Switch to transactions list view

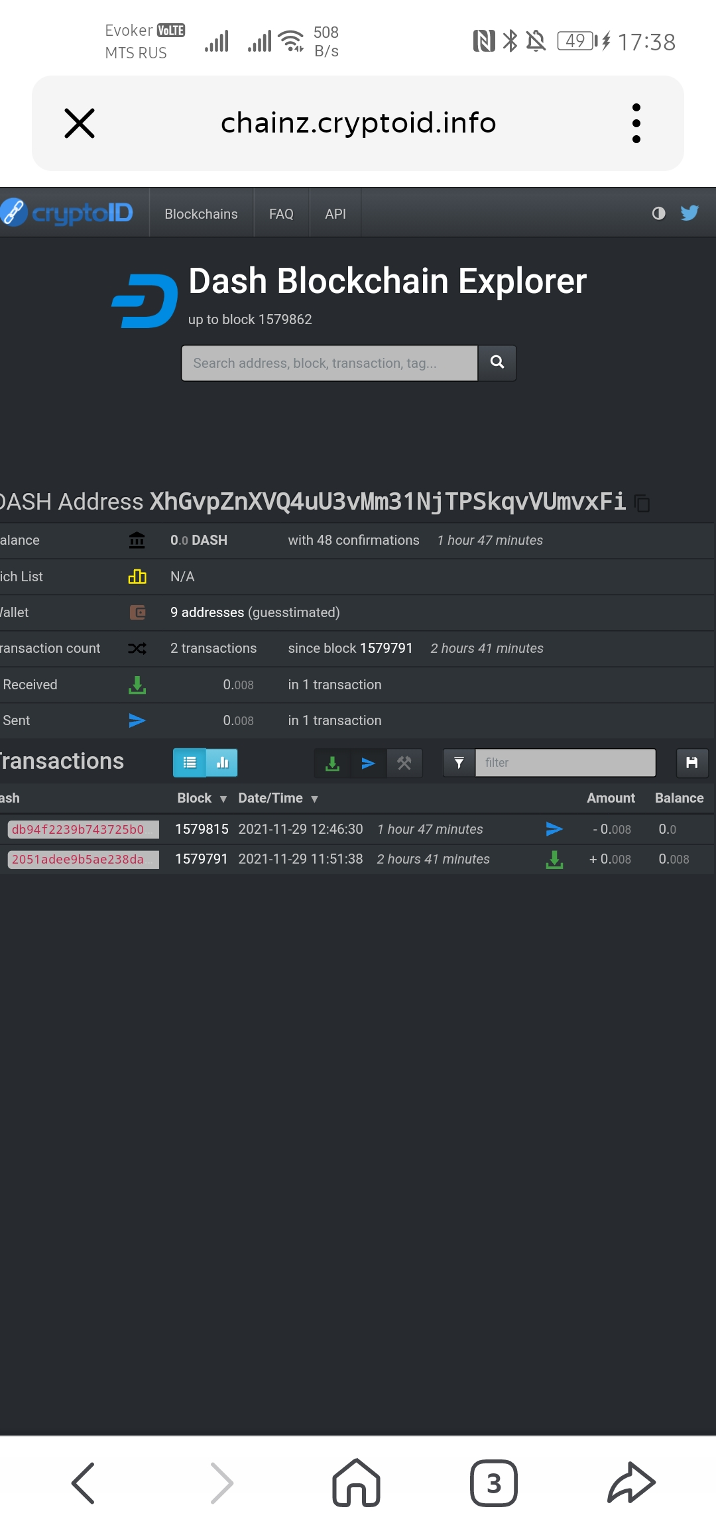[x=190, y=763]
